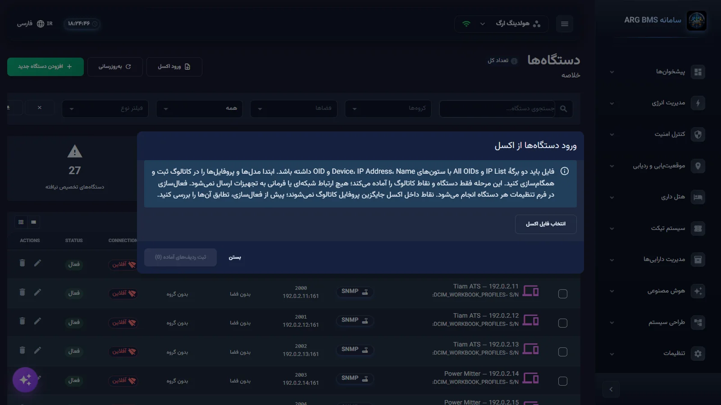Image resolution: width=721 pixels, height=405 pixels.
Task: Click the hotel management bed icon in the sidebar
Action: [698, 197]
